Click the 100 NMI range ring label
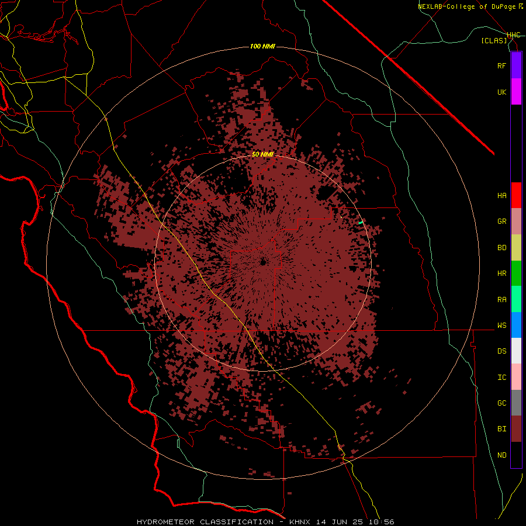 [x=262, y=46]
